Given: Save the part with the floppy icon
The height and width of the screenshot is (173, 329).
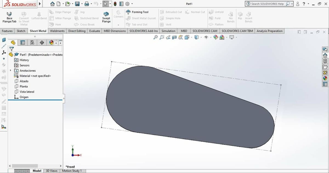Looking at the screenshot, I should coord(77,4).
